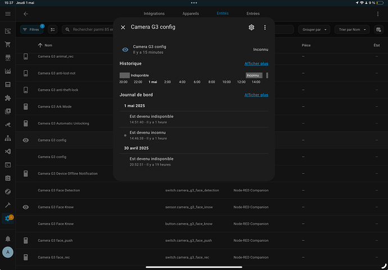
Task: Open the camera surveillance sidebar icon
Action: (x=8, y=125)
